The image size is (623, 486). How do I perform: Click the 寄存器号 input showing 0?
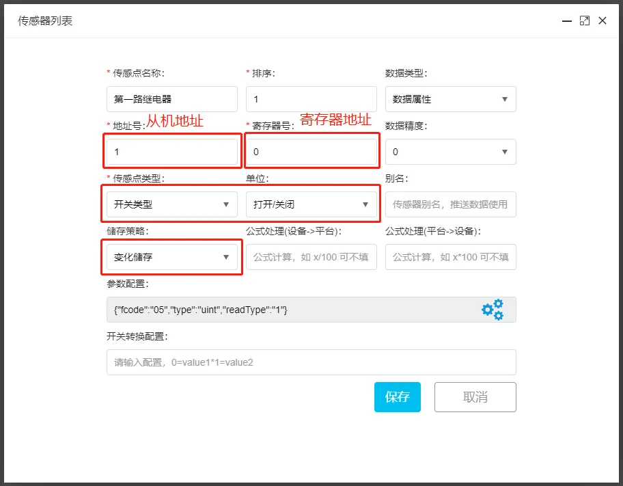311,151
